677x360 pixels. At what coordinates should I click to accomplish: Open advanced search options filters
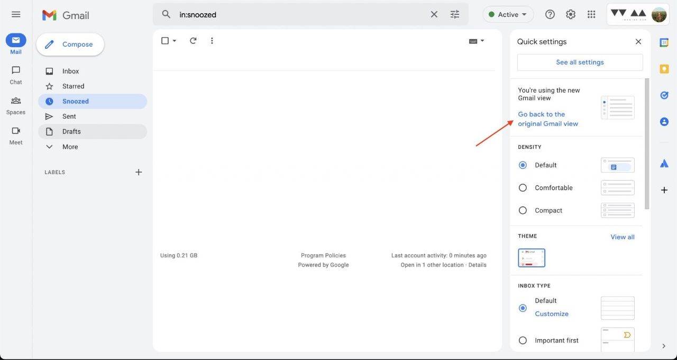pyautogui.click(x=454, y=14)
